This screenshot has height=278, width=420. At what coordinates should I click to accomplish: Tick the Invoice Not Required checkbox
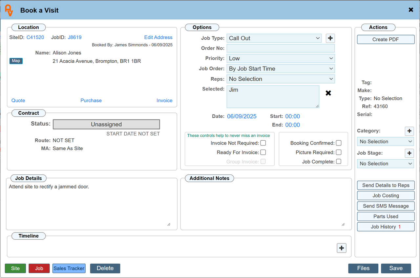[263, 143]
